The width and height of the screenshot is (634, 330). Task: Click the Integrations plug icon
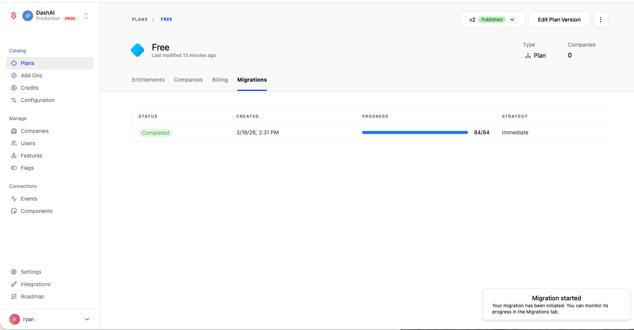point(14,284)
